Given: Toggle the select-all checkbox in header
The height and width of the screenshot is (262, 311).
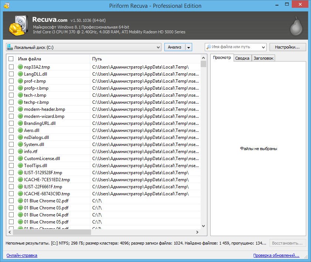Looking at the screenshot, I should click(11, 59).
